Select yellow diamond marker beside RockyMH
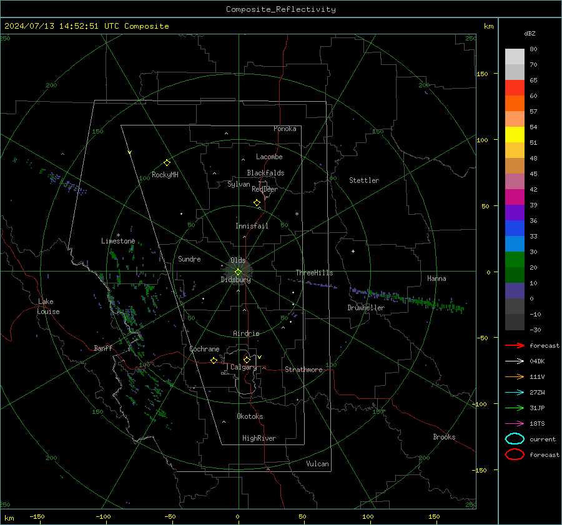 [167, 163]
